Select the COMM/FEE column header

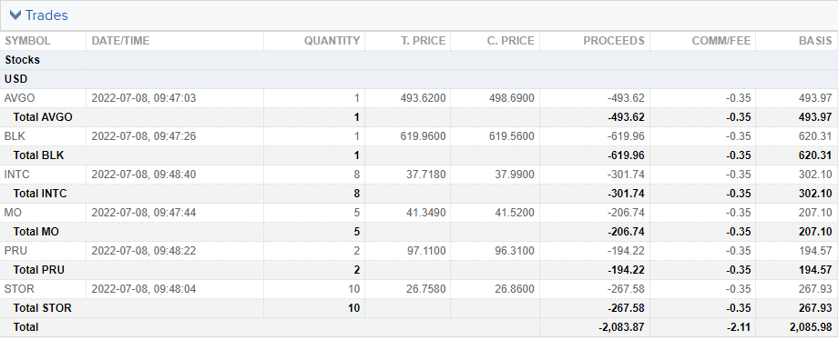[721, 41]
